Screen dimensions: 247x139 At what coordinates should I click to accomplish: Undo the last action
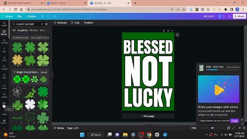(x=42, y=16)
